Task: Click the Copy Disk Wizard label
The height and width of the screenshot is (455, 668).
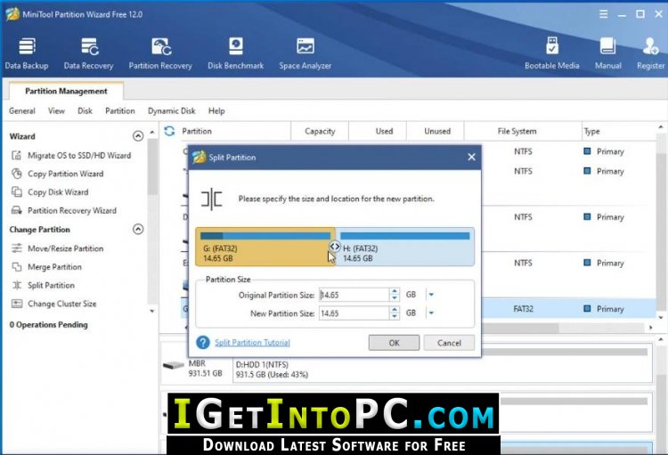Action: pos(58,192)
